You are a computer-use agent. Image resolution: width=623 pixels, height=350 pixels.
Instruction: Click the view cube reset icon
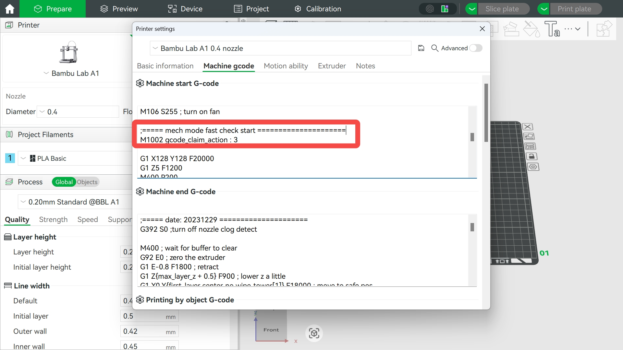pos(314,333)
